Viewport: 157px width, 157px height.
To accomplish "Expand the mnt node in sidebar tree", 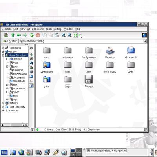I will click(7, 85).
